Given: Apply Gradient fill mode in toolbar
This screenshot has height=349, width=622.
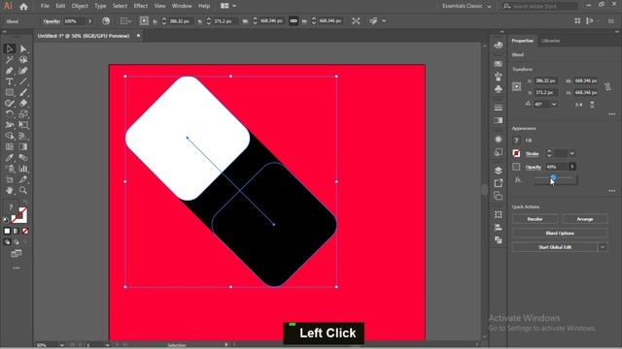Looking at the screenshot, I should point(16,231).
